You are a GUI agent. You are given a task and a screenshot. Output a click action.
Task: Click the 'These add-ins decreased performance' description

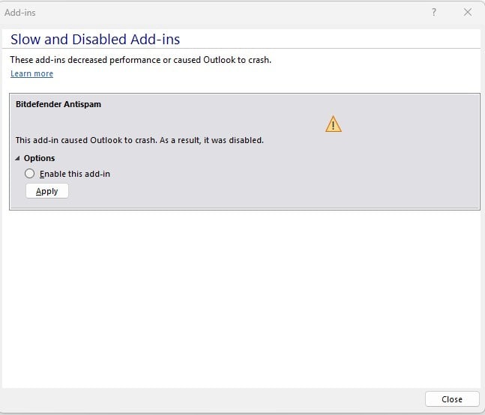pos(141,60)
